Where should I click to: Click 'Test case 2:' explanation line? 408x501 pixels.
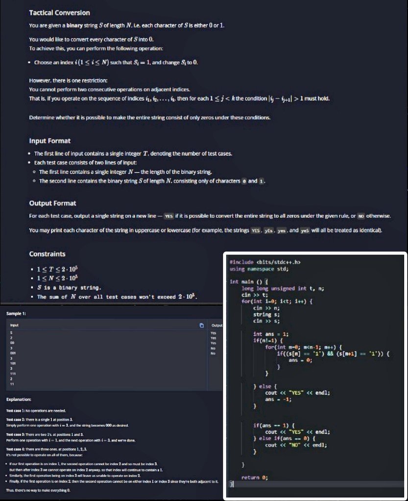pyautogui.click(x=39, y=419)
